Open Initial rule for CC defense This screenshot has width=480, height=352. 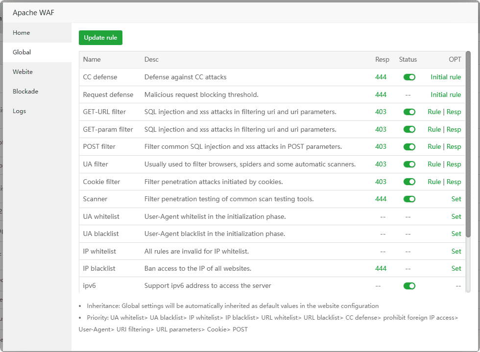coord(446,77)
